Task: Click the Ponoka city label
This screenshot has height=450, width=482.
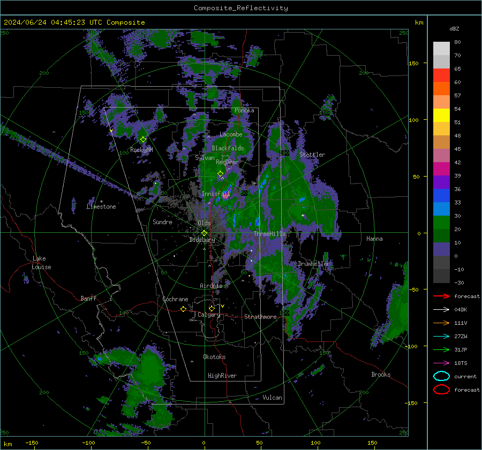Action: [244, 110]
